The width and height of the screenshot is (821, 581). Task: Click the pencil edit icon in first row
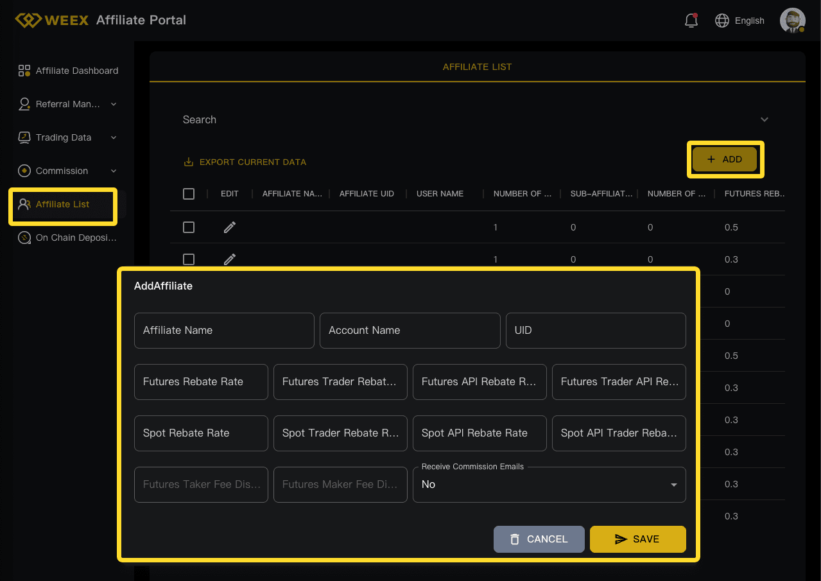(230, 227)
